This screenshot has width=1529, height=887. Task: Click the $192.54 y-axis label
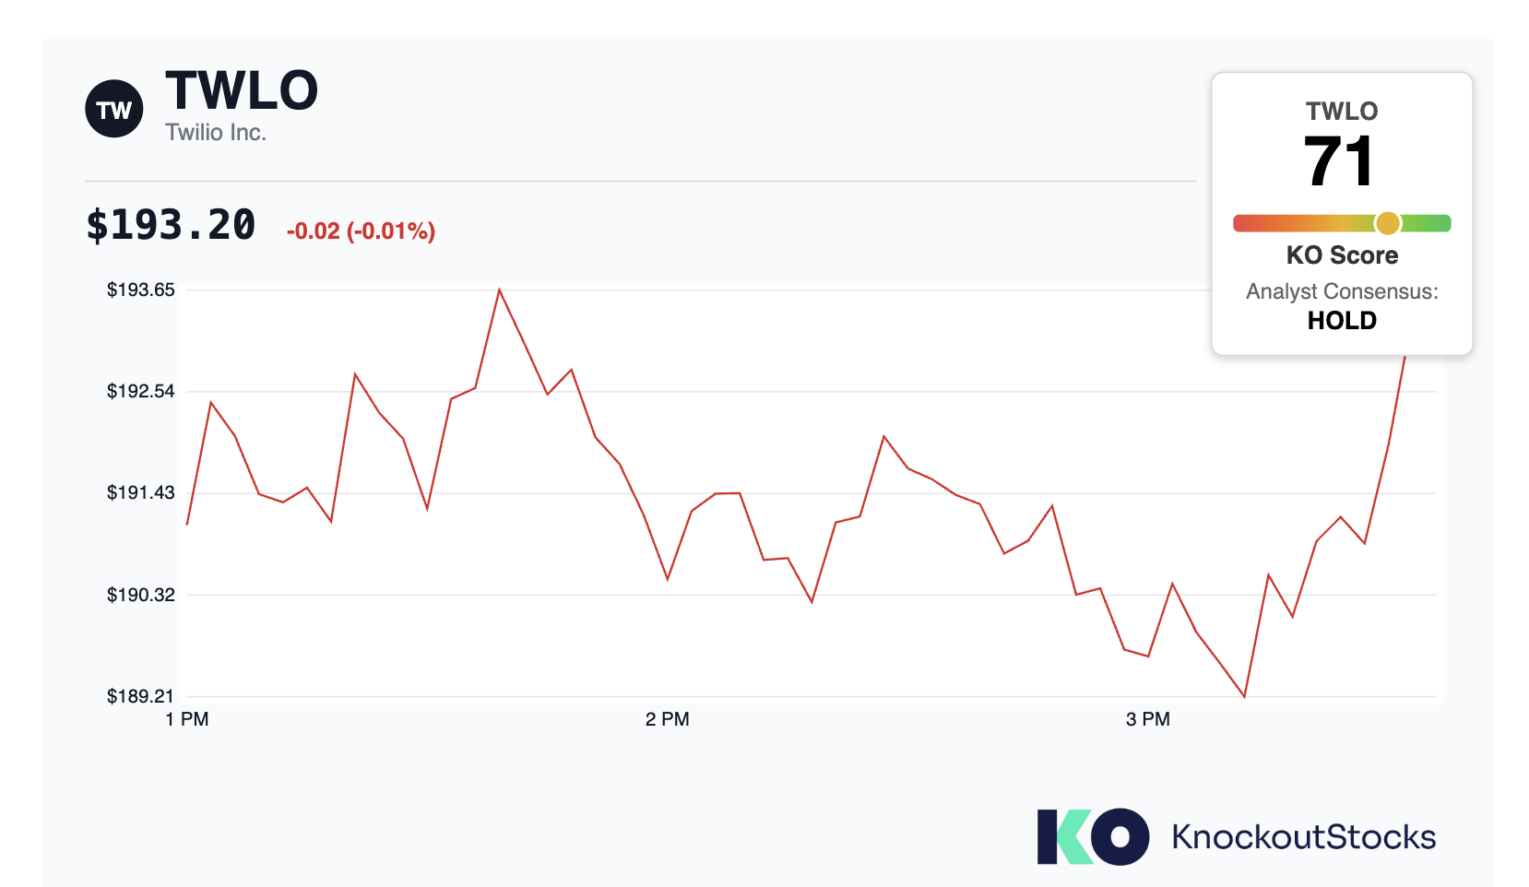141,391
